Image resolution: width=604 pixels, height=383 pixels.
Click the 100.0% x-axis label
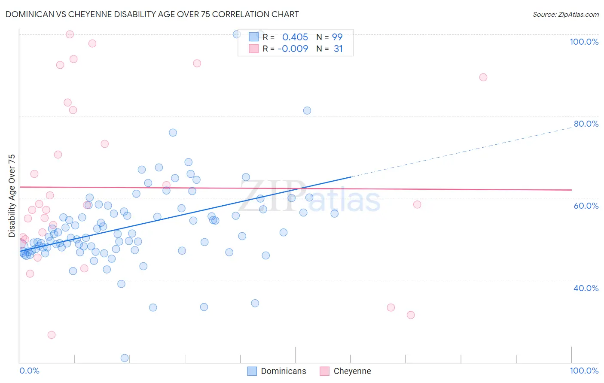[x=584, y=371]
